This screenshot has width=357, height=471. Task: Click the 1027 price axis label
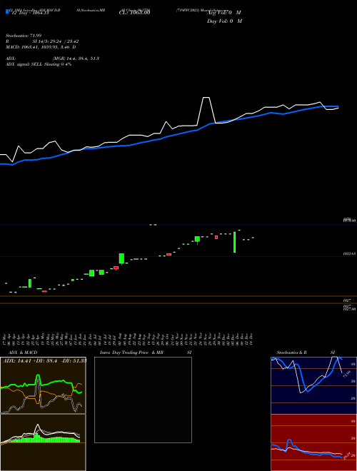click(x=347, y=300)
